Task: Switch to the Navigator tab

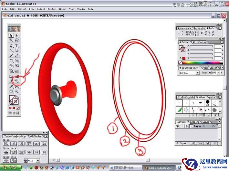Action: [199, 28]
